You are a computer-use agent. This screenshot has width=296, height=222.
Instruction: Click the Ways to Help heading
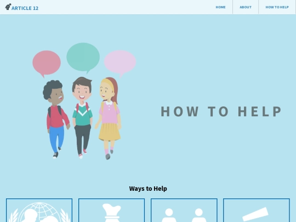tap(148, 189)
